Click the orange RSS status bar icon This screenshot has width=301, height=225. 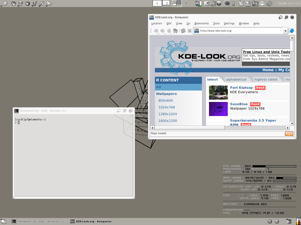pos(289,134)
